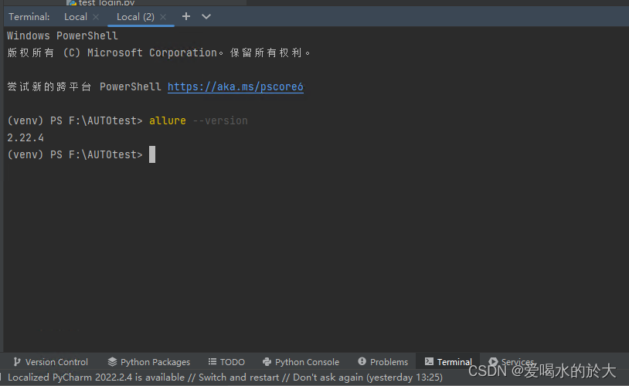
Task: Open the terminal session dropdown arrow
Action: pos(206,16)
